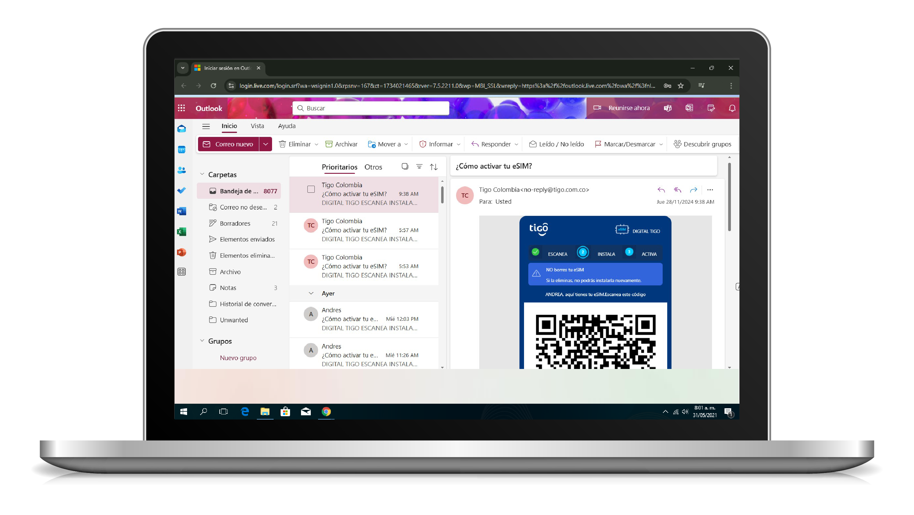The height and width of the screenshot is (515, 914).
Task: Open the Outlook app launcher grid
Action: pos(181,108)
